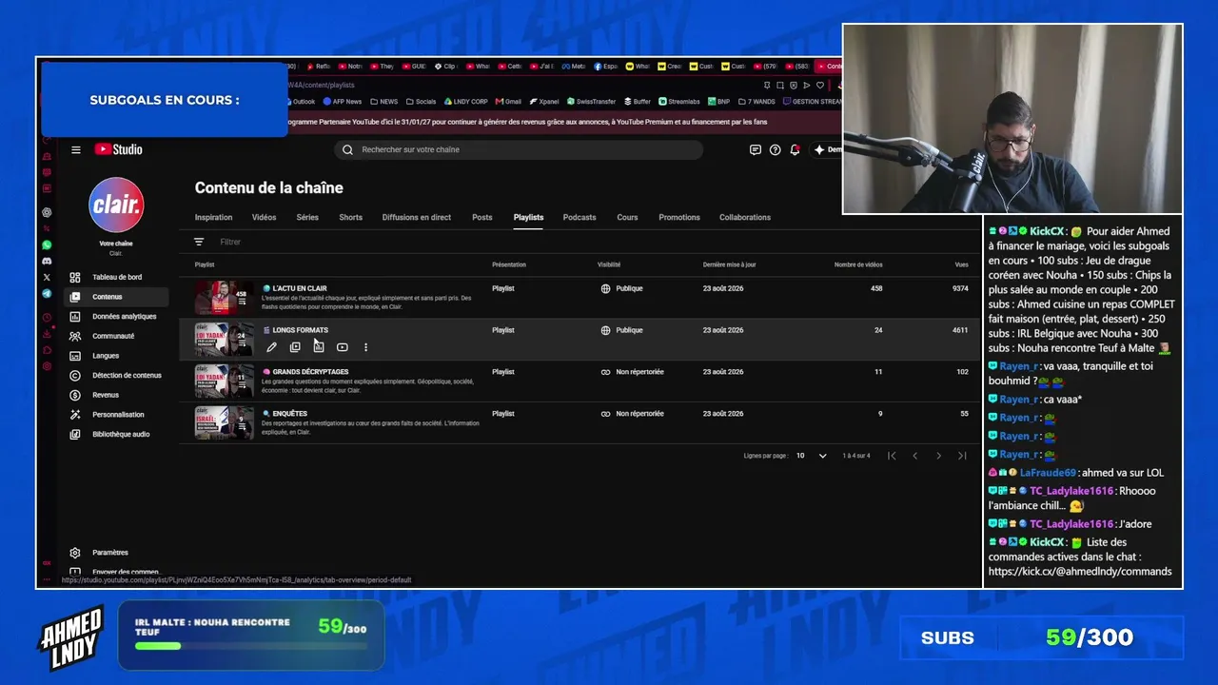The height and width of the screenshot is (685, 1218).
Task: Switch to the Diffusions en direct tab
Action: tap(417, 217)
